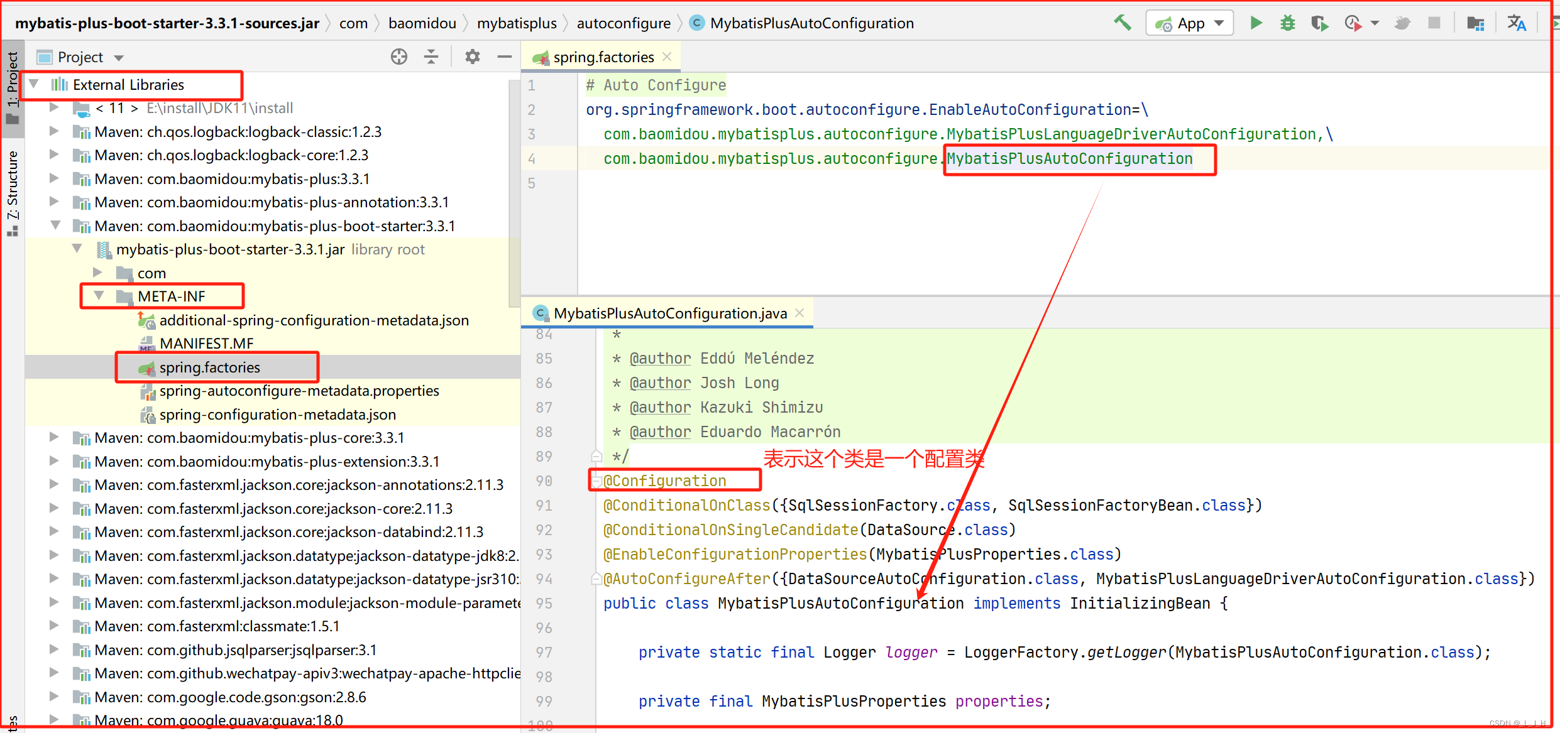1560x733 pixels.
Task: Select MANIFEST.MF file
Action: [206, 344]
